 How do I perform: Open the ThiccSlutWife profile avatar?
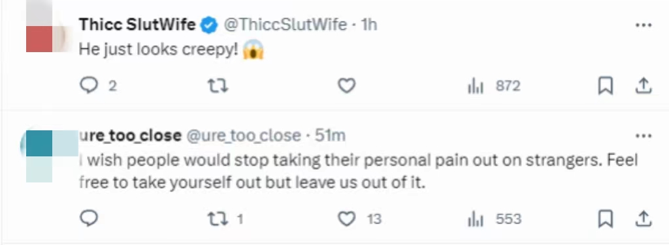47,26
